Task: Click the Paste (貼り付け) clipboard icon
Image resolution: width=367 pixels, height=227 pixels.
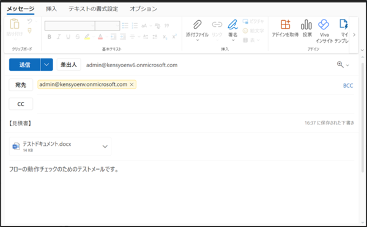Action: coord(14,24)
